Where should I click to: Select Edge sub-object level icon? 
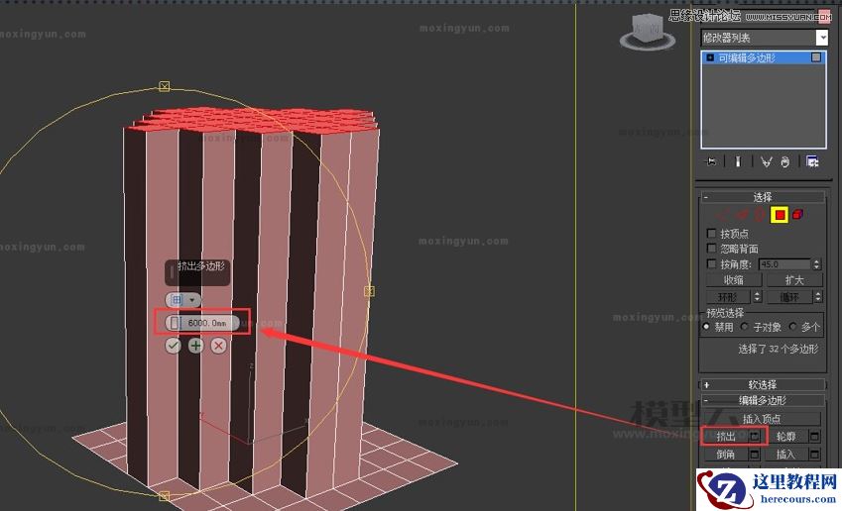742,215
